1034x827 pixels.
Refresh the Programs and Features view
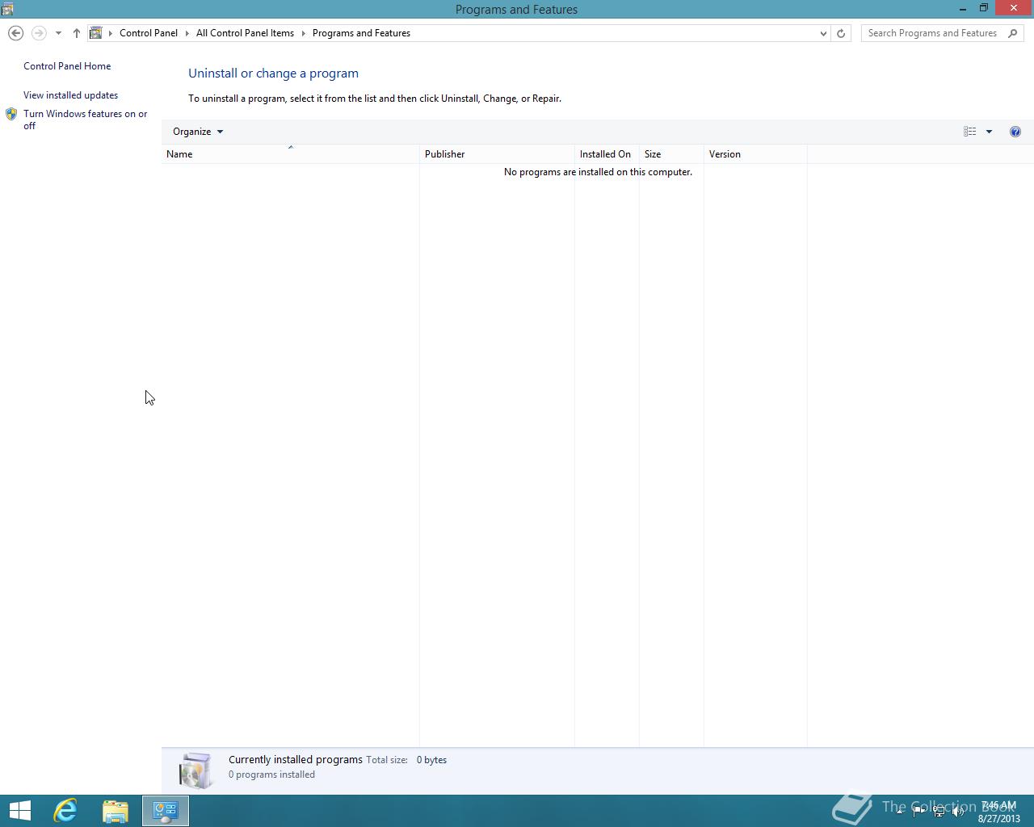[841, 33]
